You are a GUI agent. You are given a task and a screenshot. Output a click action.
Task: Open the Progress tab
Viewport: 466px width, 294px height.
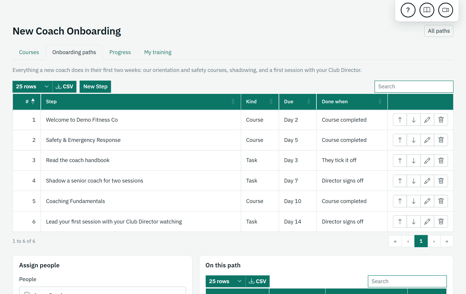(x=120, y=52)
